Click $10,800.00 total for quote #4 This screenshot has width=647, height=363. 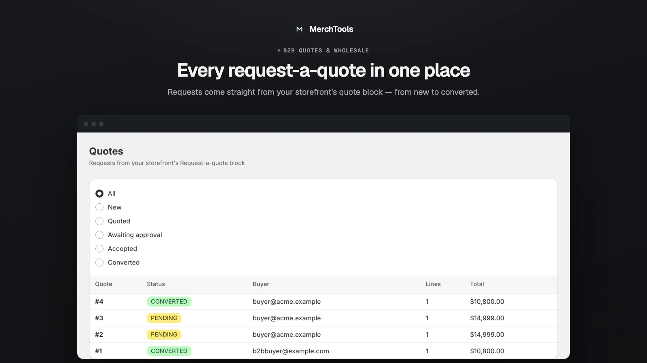(487, 301)
